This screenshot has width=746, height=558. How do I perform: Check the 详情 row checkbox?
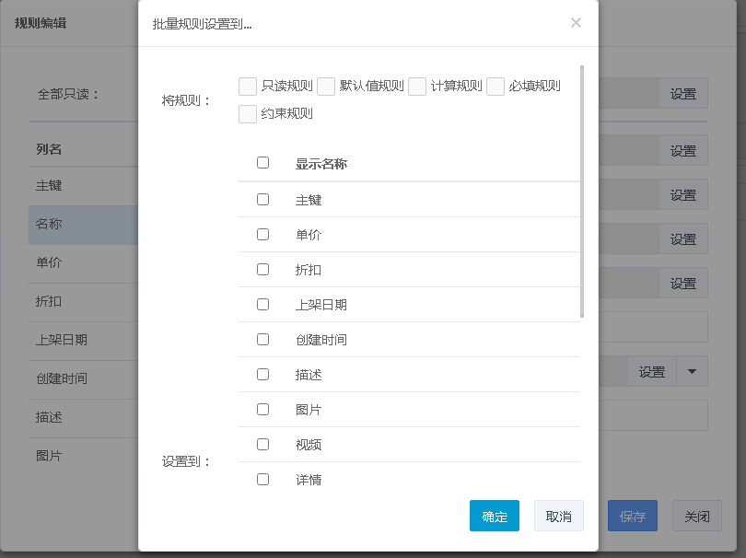coord(262,479)
